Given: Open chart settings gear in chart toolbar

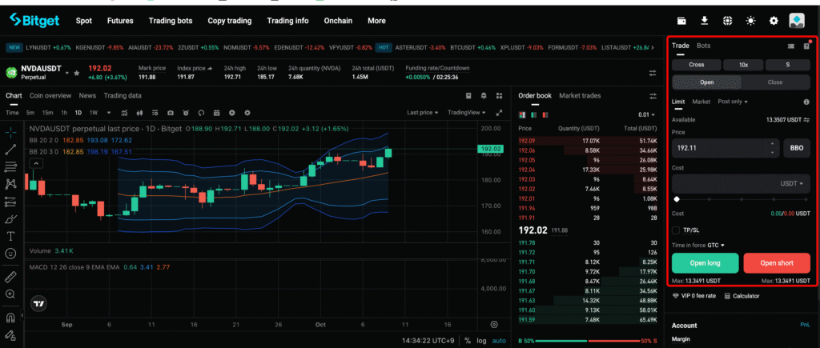Looking at the screenshot, I should point(247,113).
